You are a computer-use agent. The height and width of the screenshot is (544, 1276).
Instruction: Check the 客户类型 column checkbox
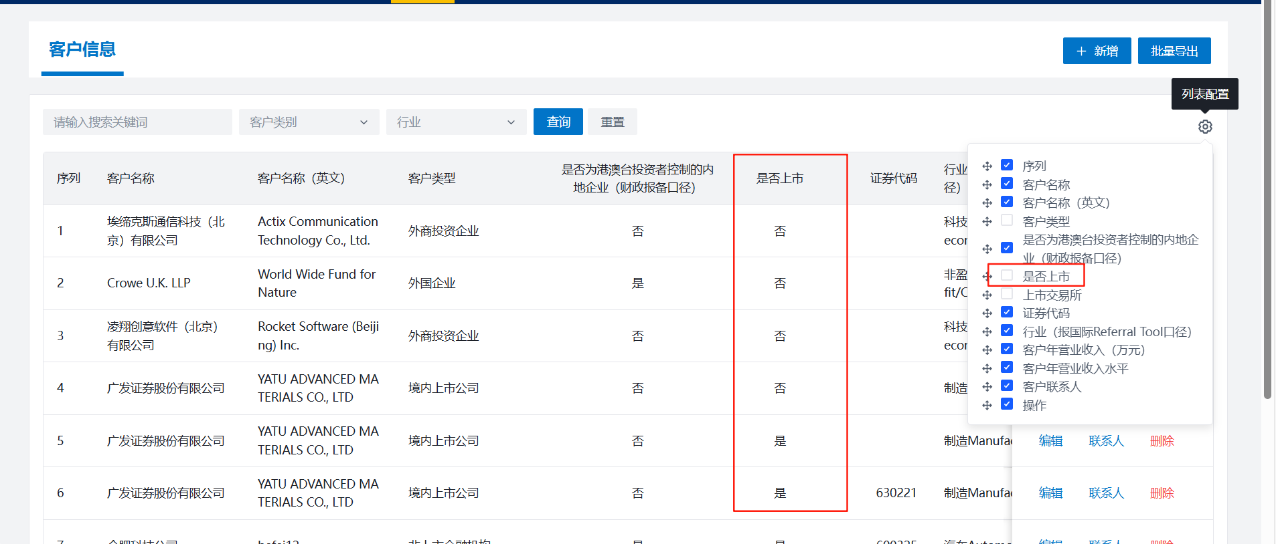[x=1007, y=220]
